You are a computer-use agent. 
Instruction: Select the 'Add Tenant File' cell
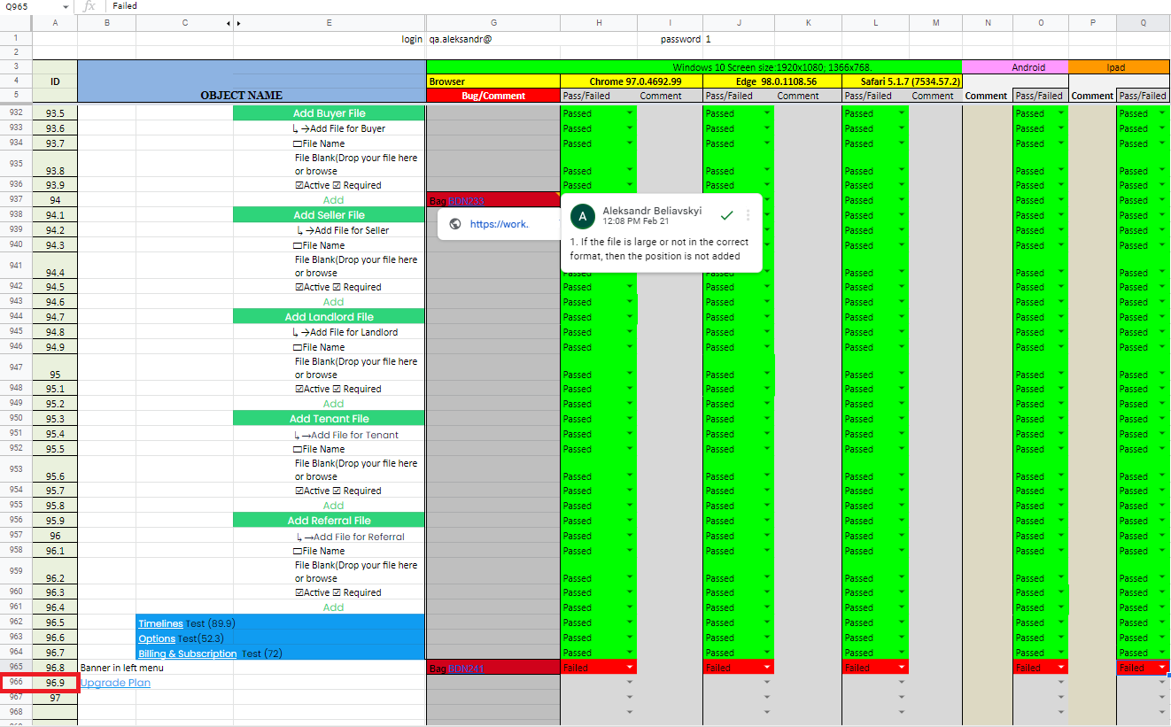click(x=330, y=419)
